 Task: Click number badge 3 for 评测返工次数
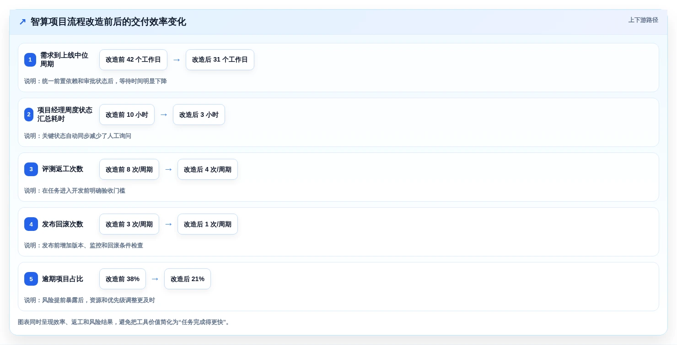[31, 169]
